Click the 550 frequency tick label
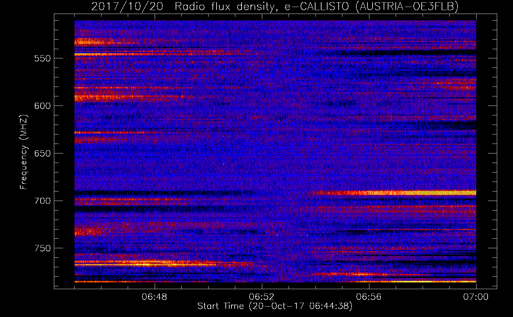 tap(42, 58)
